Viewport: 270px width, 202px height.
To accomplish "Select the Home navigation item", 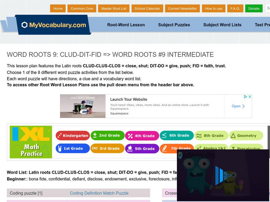I will (x=58, y=9).
